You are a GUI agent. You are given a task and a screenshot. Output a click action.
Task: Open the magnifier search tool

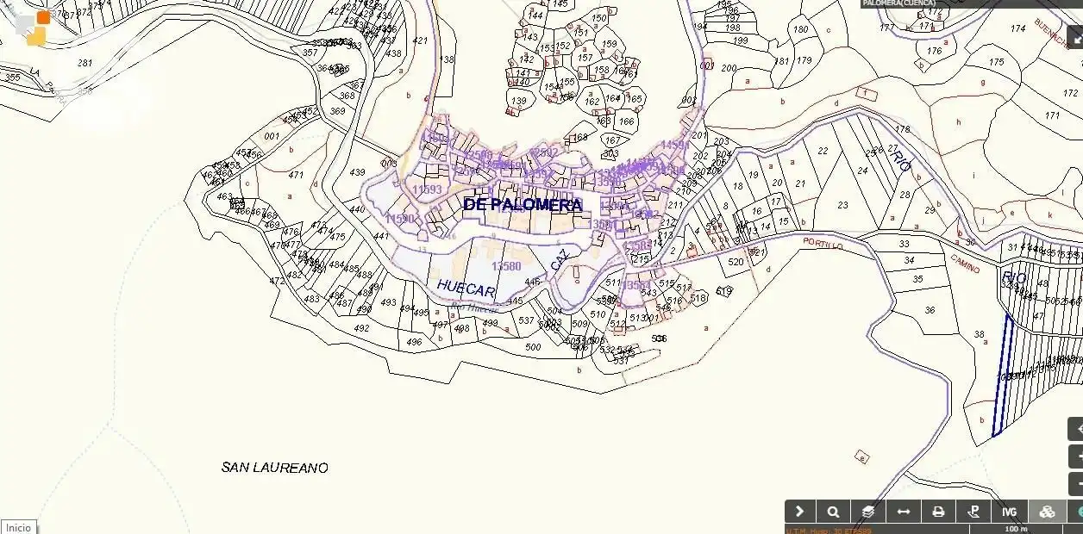pyautogui.click(x=834, y=512)
